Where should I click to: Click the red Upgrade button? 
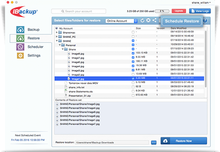179,11
